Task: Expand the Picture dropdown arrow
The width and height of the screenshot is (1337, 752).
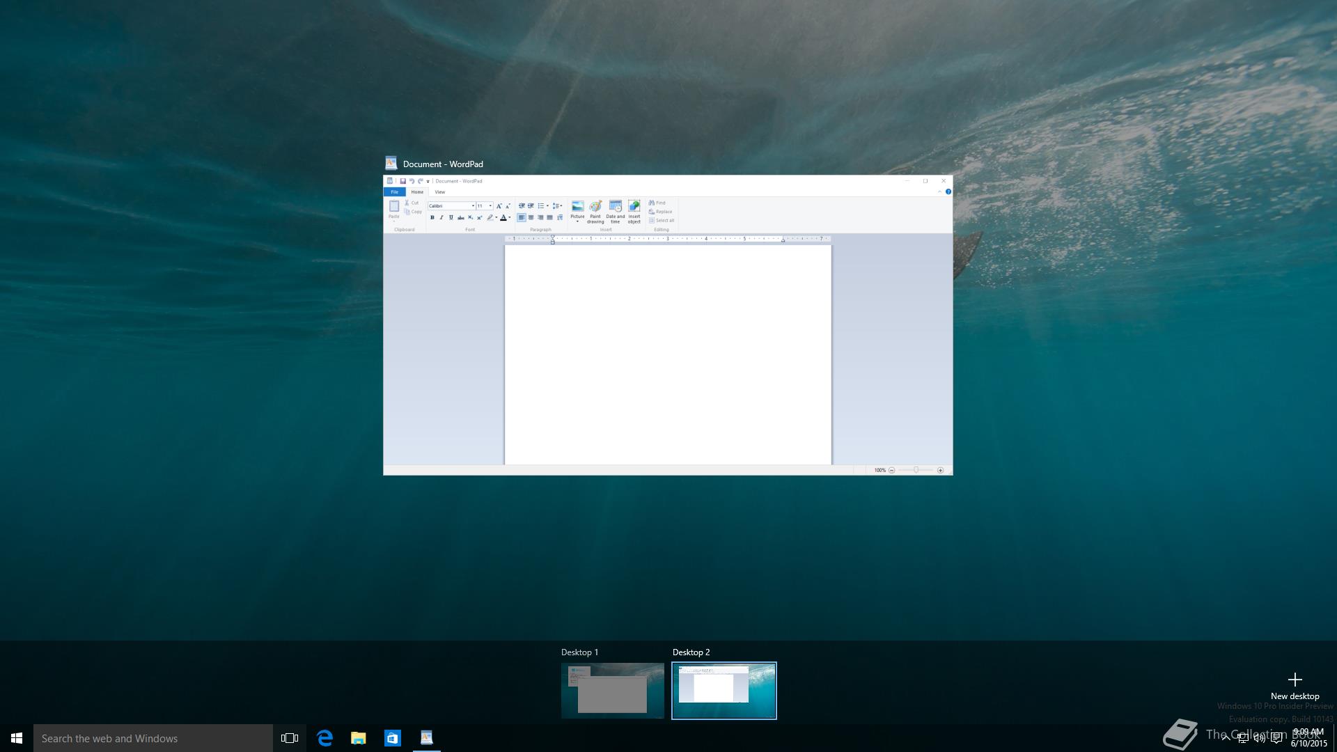Action: (x=577, y=221)
